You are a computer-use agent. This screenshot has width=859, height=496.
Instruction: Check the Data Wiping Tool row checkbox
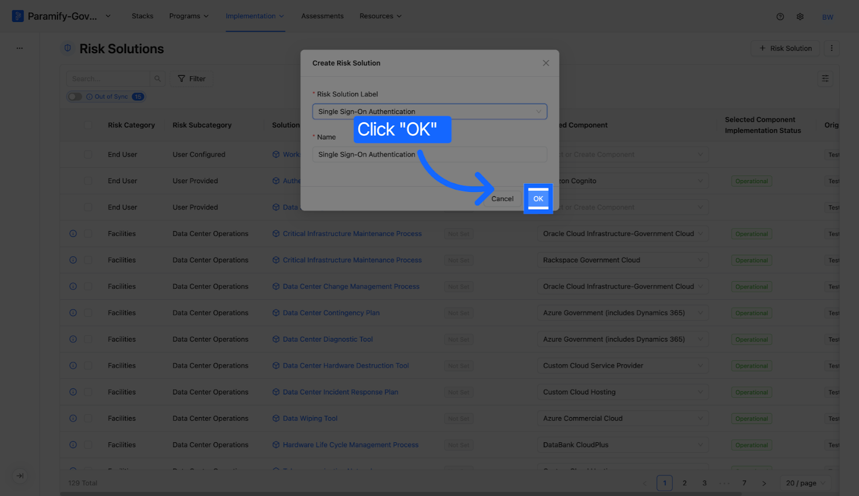(x=88, y=418)
